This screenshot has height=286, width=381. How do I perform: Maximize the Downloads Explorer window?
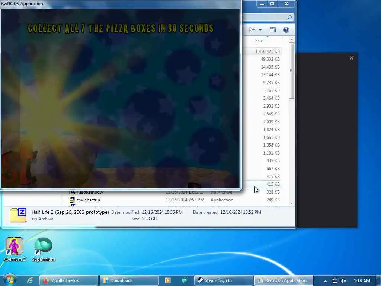(x=272, y=4)
